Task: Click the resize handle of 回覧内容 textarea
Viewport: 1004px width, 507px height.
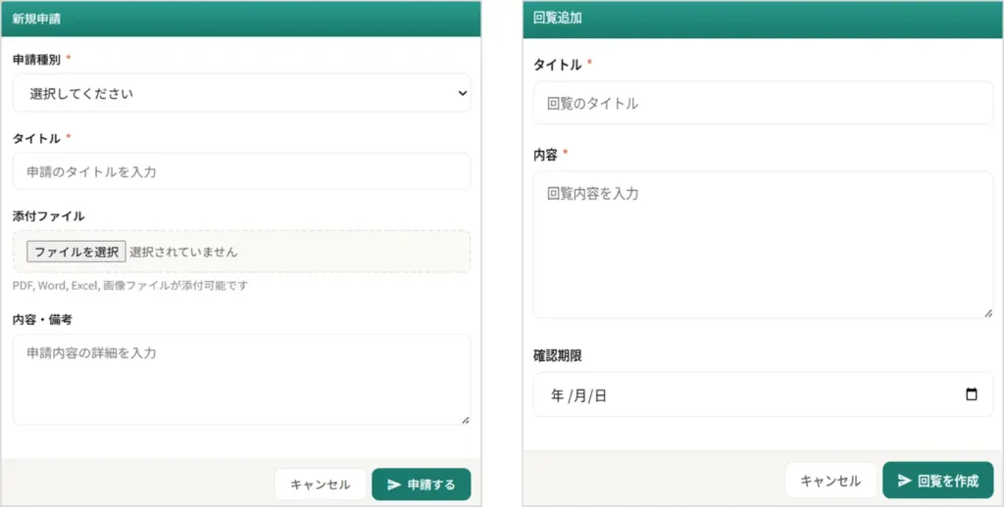Action: [987, 312]
